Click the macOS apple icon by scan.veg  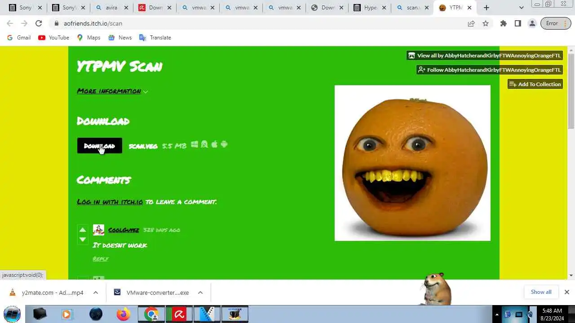(214, 144)
